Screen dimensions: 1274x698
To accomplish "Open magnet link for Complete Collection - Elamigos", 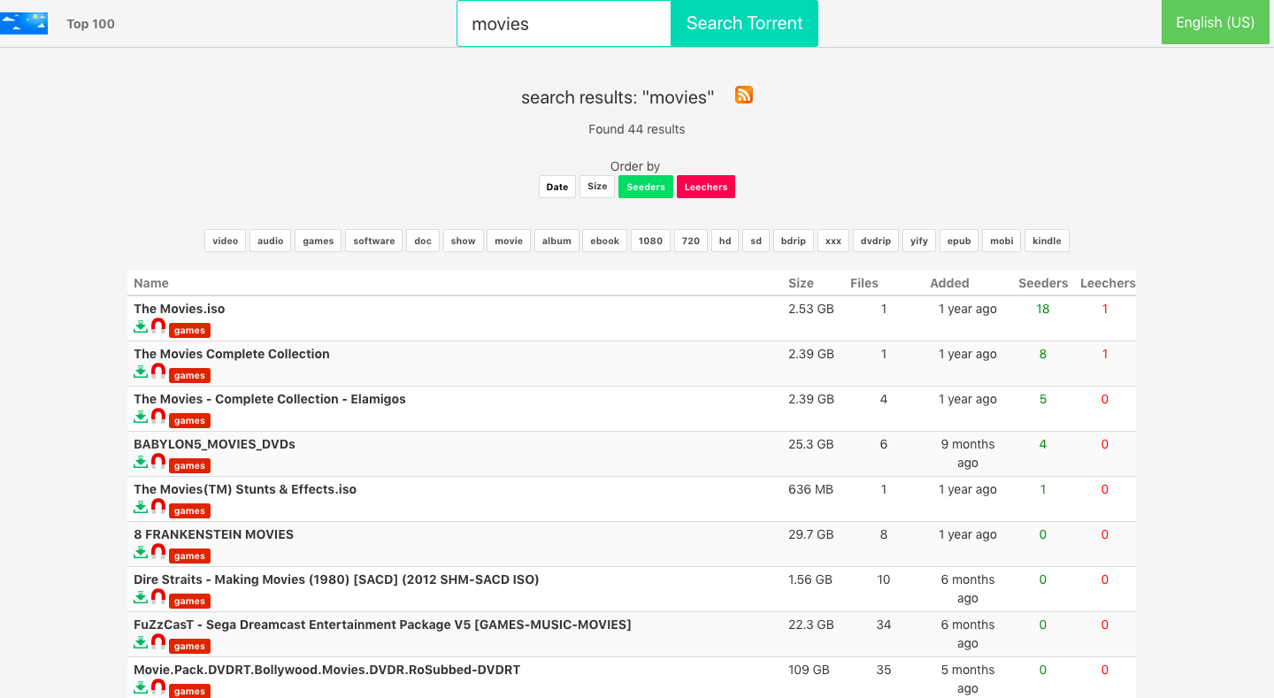I will point(158,417).
